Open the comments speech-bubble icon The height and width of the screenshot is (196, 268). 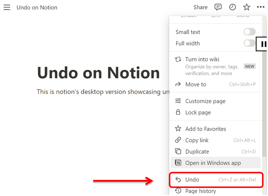coord(218,7)
